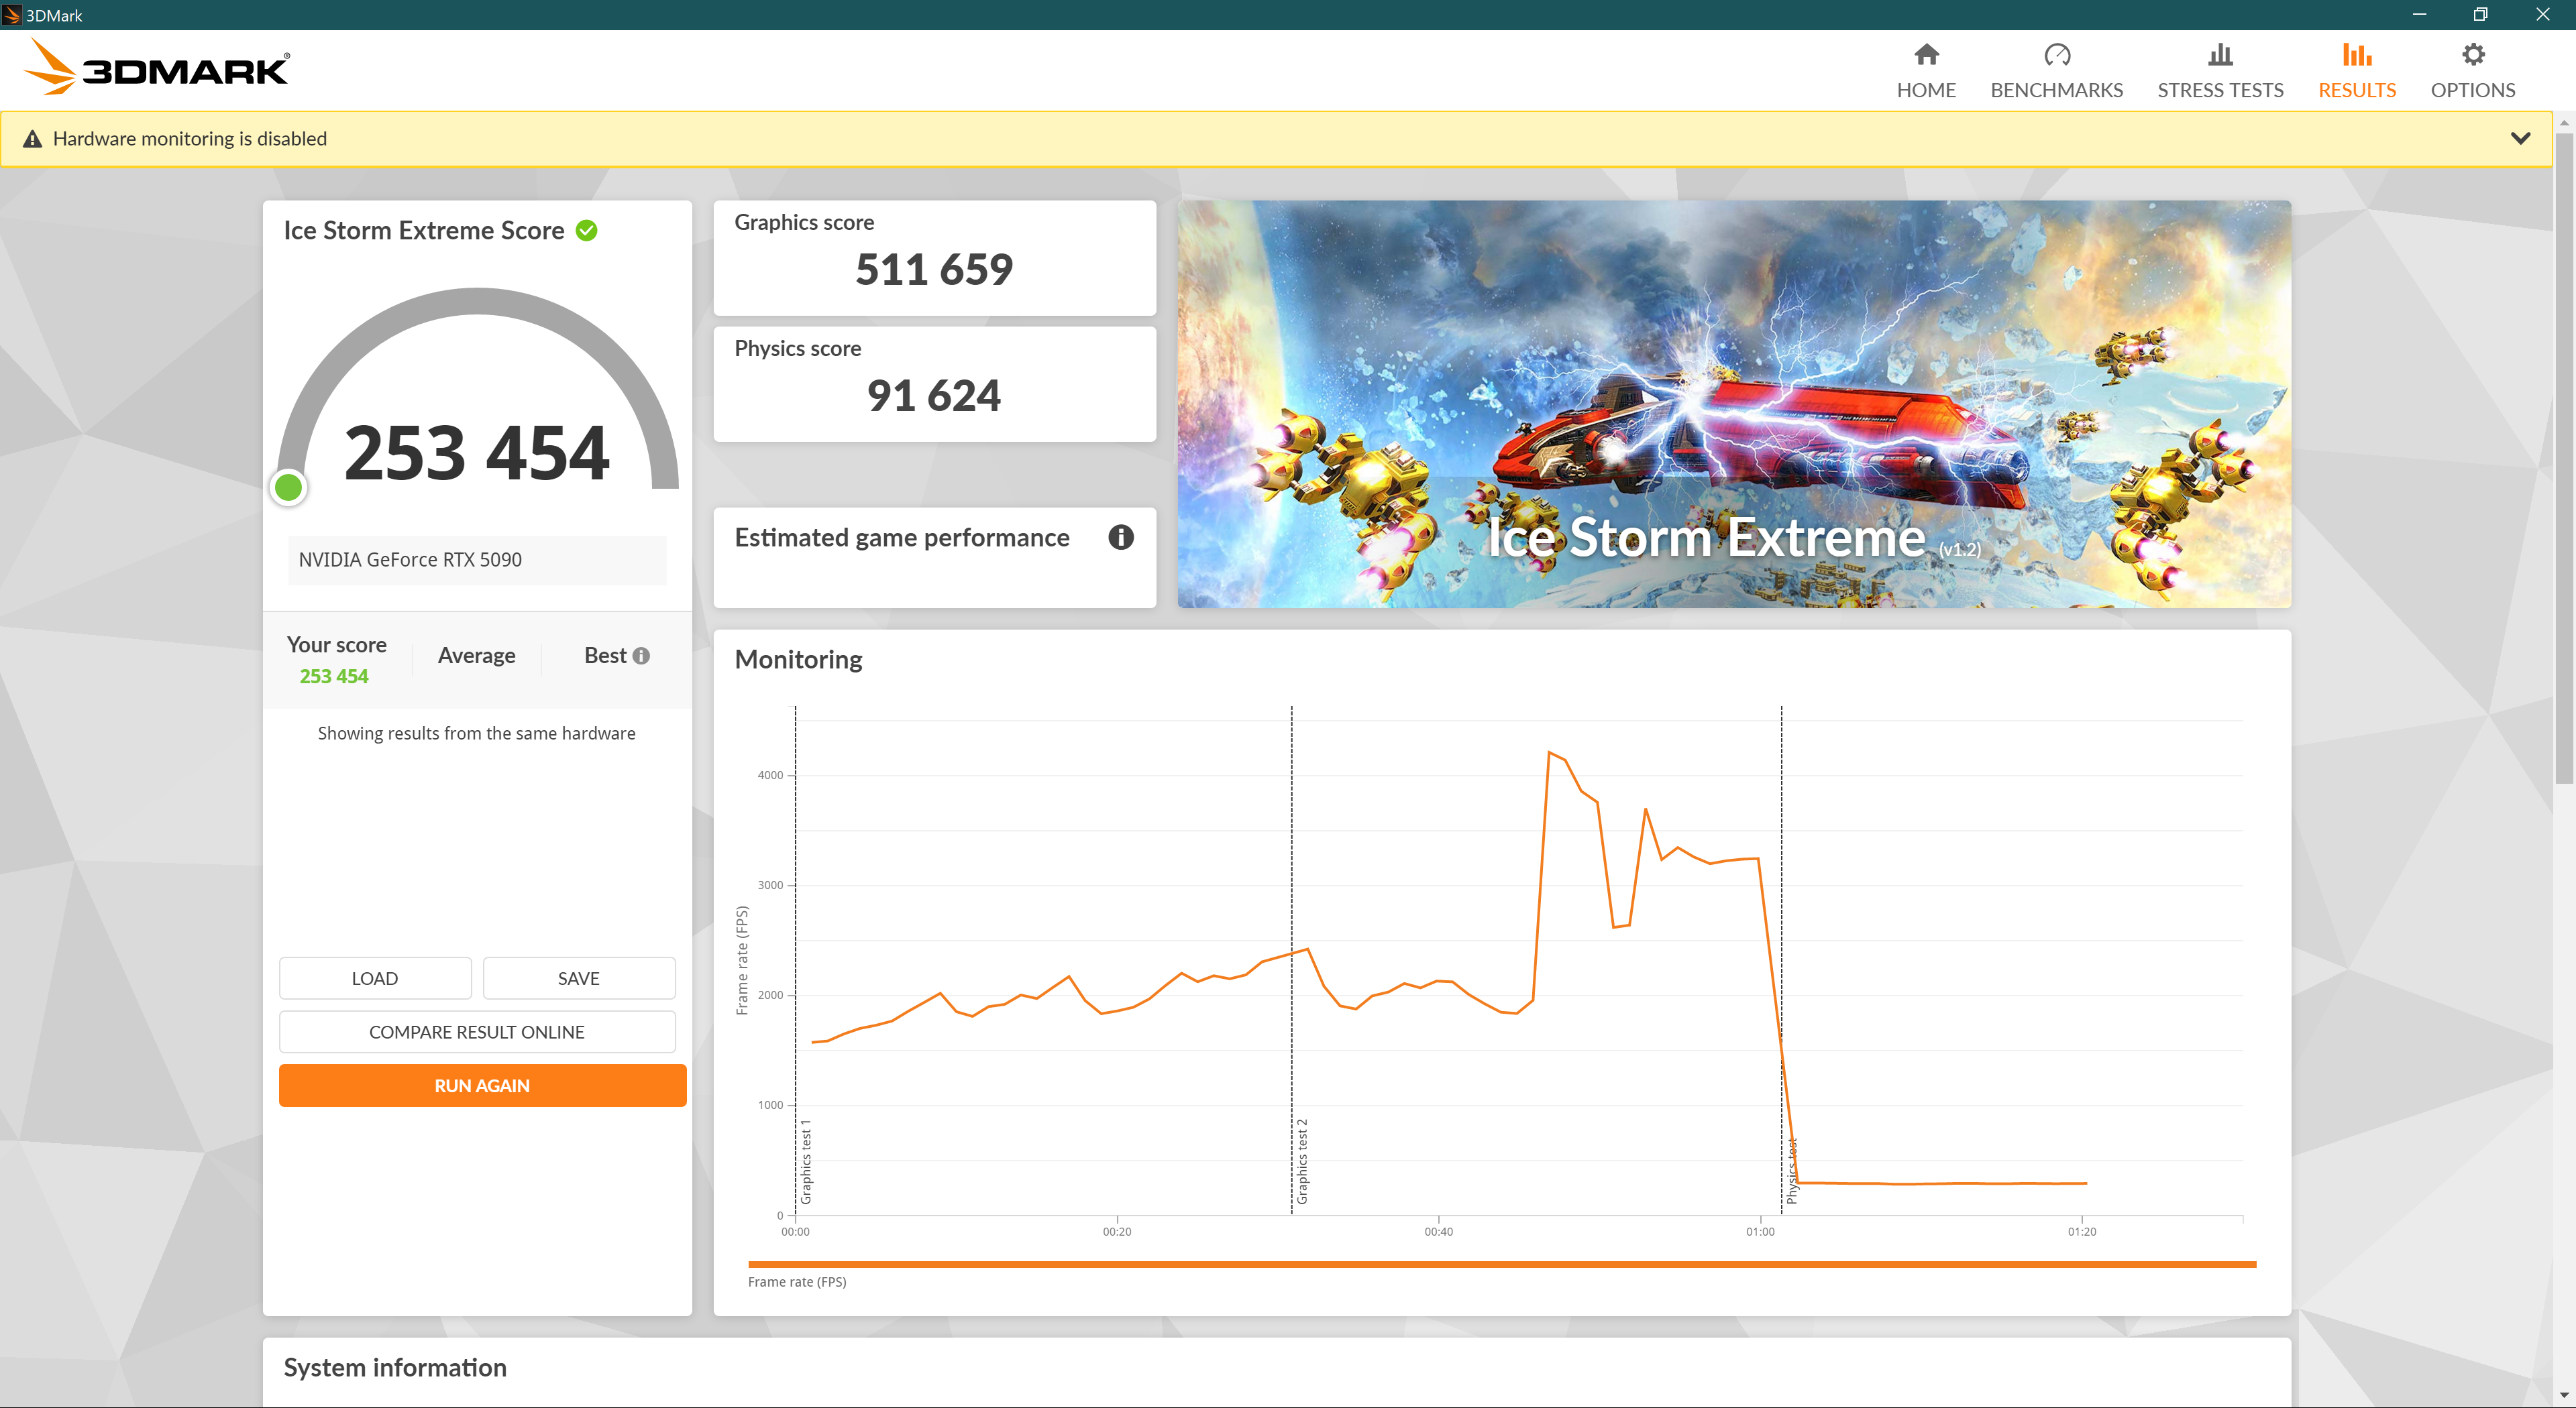Click the Estimated game performance heading
The image size is (2576, 1408).
[902, 538]
